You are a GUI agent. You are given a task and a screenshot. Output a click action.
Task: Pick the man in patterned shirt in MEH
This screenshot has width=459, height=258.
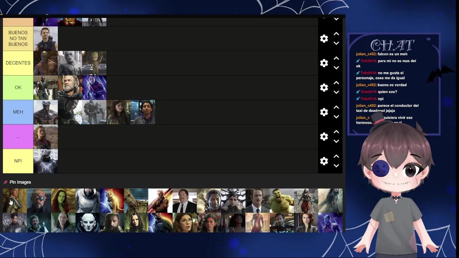(x=143, y=112)
